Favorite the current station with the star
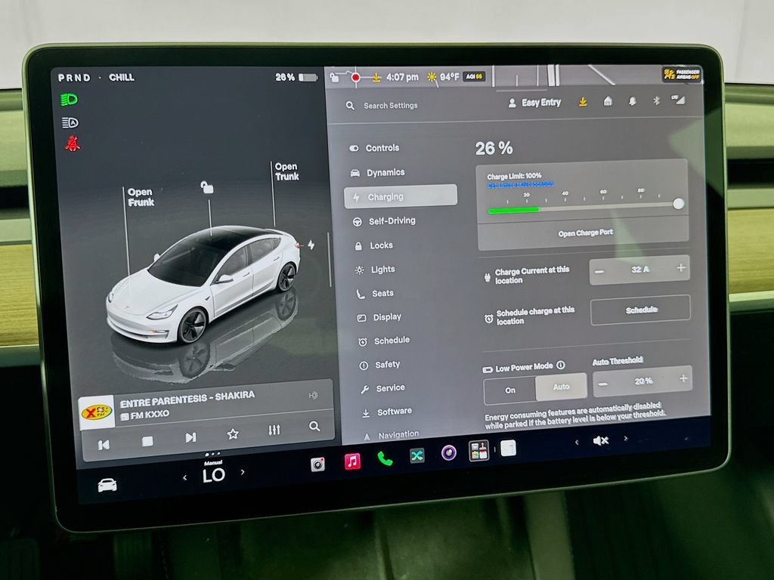 (x=233, y=434)
